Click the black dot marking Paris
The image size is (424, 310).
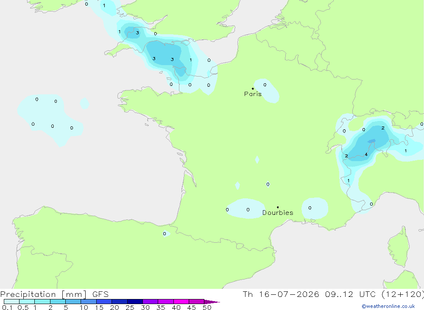tap(253, 88)
